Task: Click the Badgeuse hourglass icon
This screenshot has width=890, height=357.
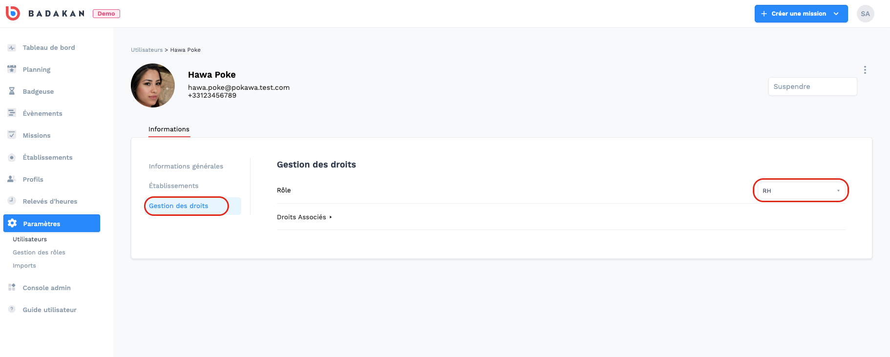Action: coord(12,91)
